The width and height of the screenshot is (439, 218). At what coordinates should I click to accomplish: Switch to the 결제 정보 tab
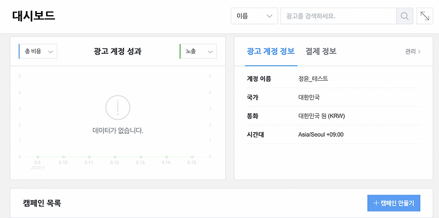pos(321,51)
